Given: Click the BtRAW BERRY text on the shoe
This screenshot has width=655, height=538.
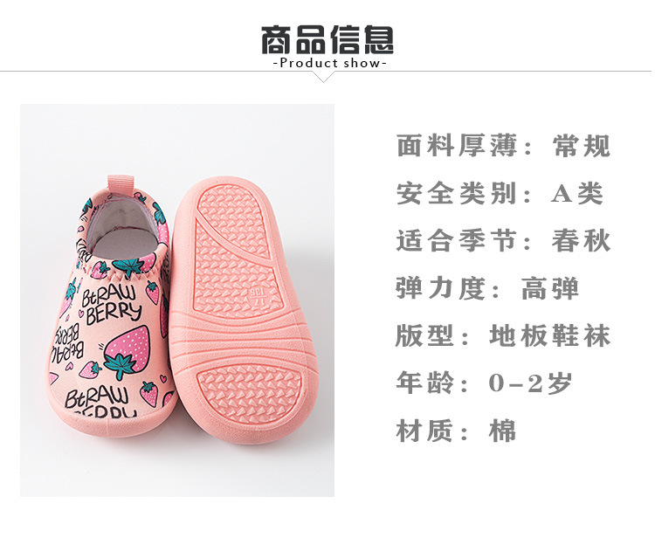Looking at the screenshot, I should 110,304.
